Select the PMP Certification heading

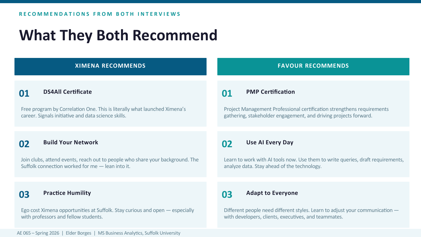pos(270,92)
